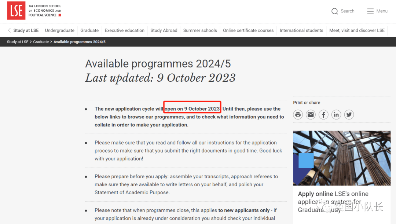Click the 'to new applicants only' bold text
Screen dimensions: 396x224
(244, 210)
